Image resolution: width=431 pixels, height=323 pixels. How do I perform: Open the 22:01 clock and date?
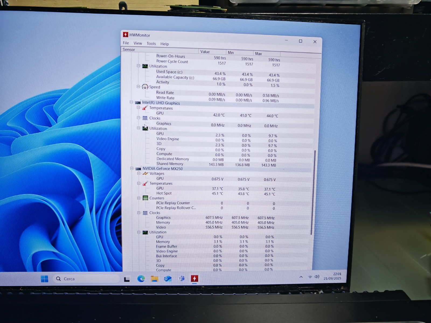tap(332, 276)
